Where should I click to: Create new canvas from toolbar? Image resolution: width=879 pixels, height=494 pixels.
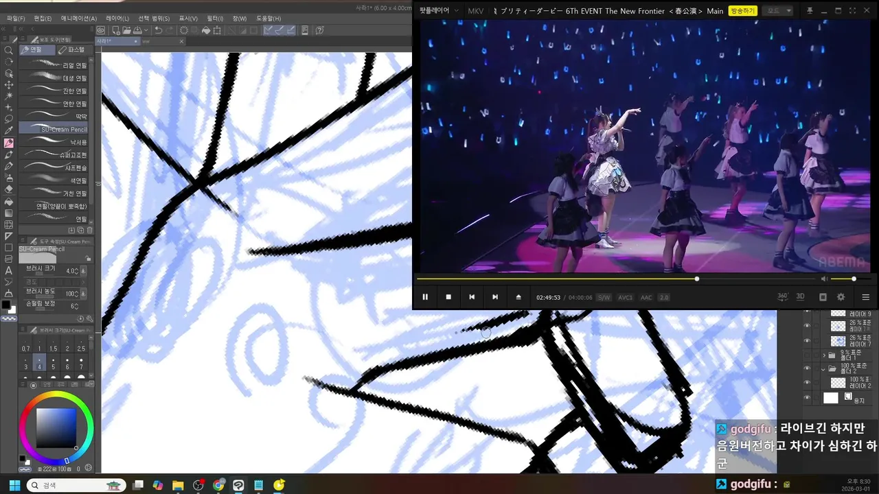pos(116,30)
